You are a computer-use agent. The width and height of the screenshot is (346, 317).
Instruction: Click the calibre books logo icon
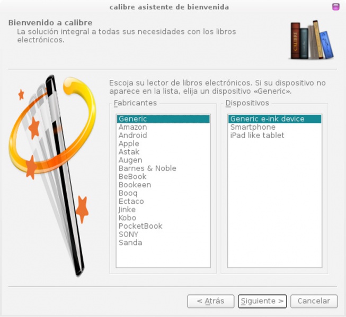click(312, 40)
